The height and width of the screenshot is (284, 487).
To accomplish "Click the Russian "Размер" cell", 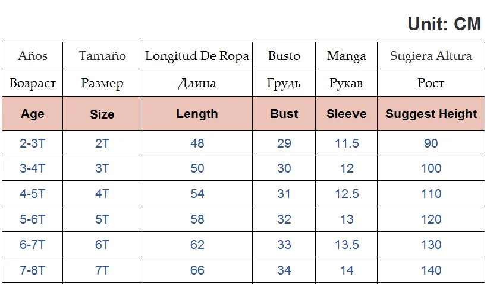I will coord(102,83).
